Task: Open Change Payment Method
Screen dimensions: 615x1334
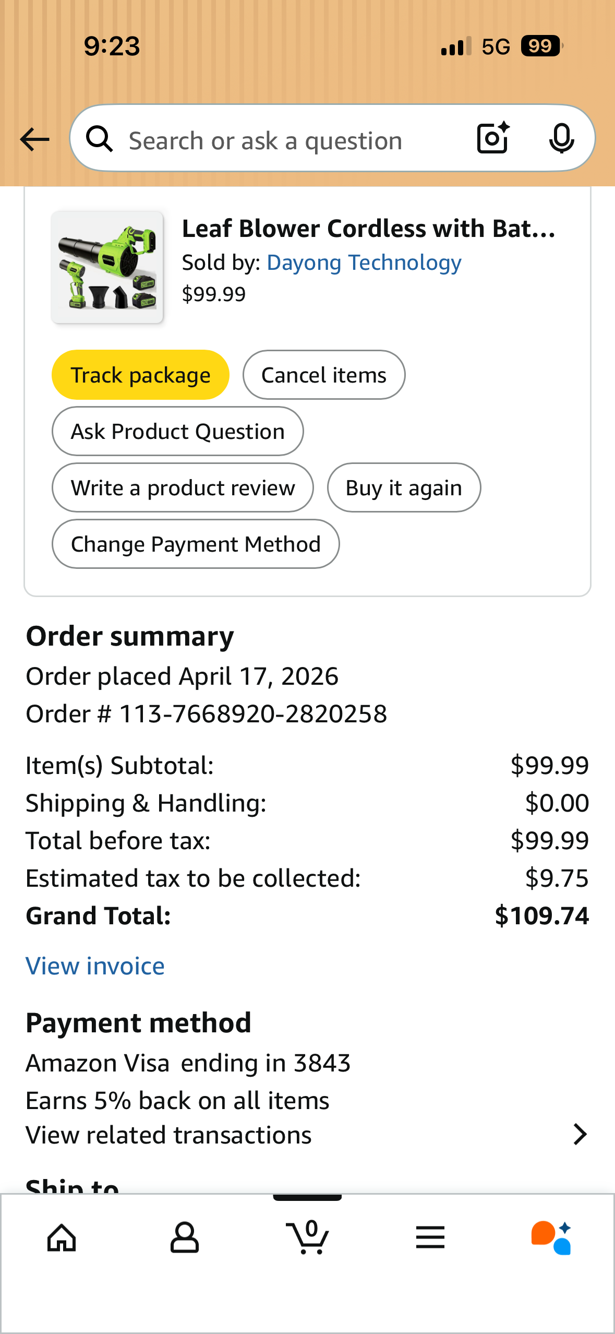Action: click(196, 544)
